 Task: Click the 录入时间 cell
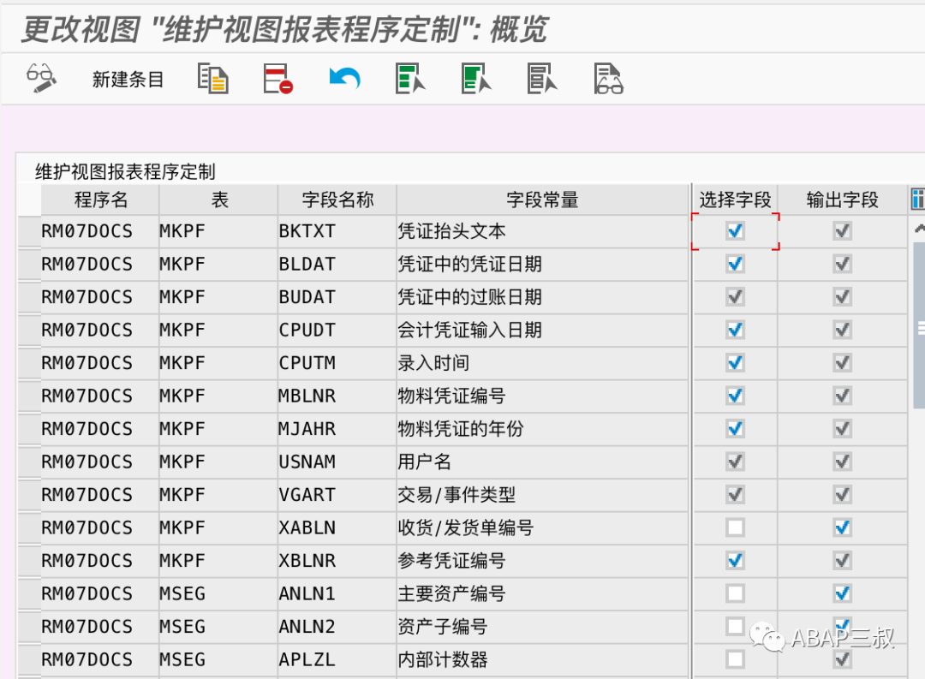pos(542,363)
